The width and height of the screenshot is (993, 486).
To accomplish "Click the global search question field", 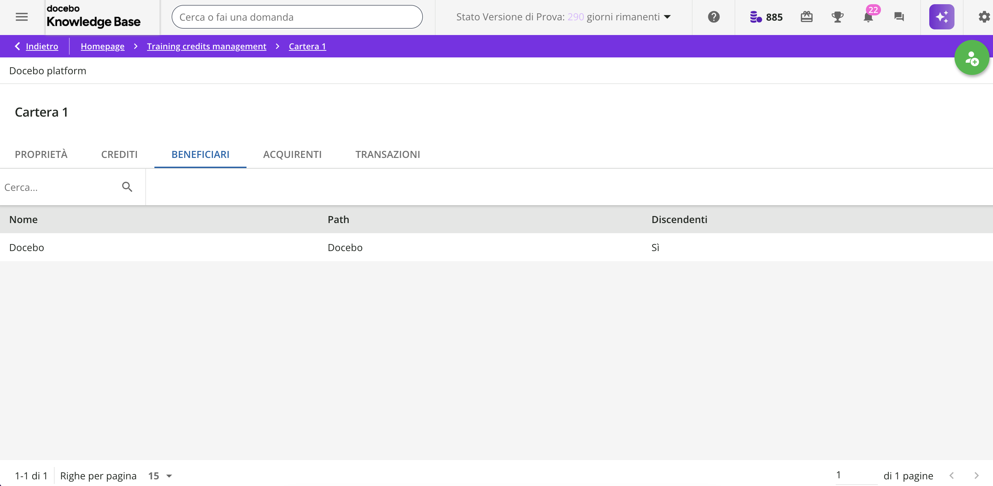I will (x=297, y=17).
